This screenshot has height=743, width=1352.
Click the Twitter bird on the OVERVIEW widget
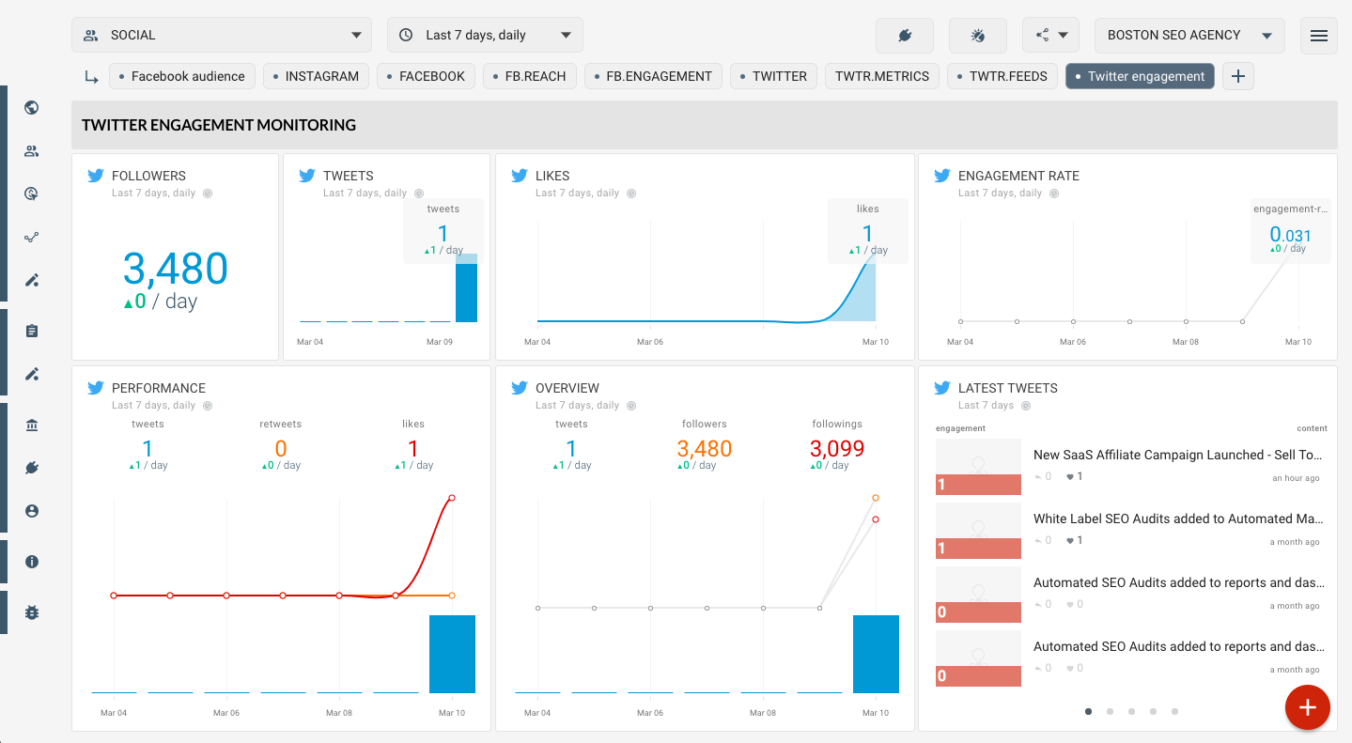coord(519,387)
